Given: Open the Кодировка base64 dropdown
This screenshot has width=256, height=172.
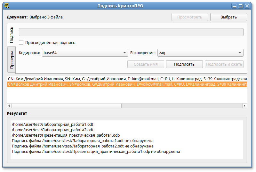Looking at the screenshot, I should point(85,53).
